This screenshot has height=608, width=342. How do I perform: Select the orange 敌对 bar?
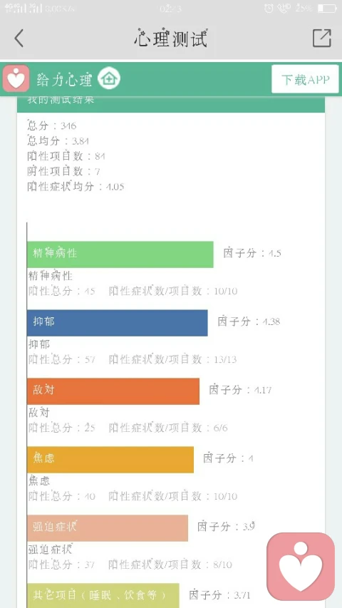[x=113, y=391]
